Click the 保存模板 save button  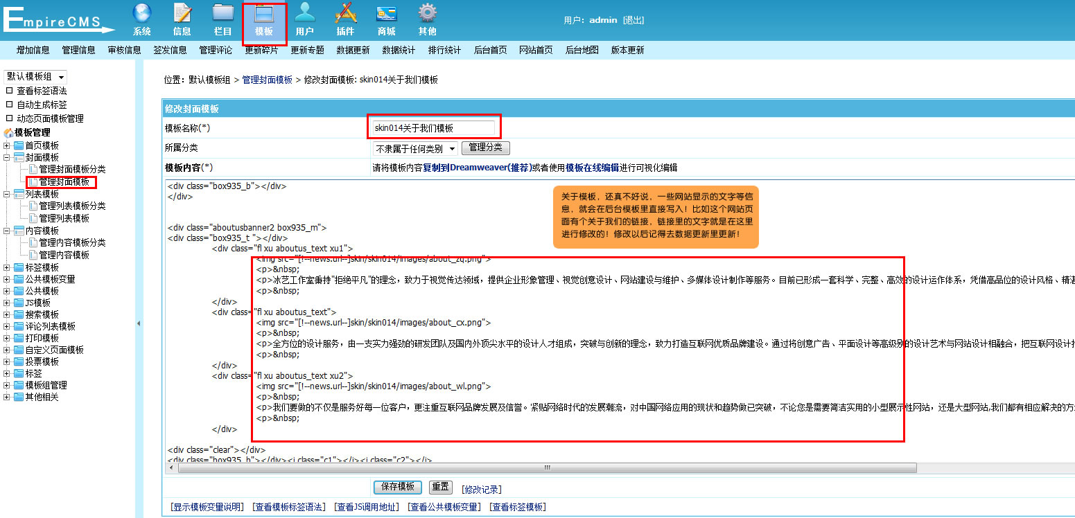pyautogui.click(x=397, y=487)
